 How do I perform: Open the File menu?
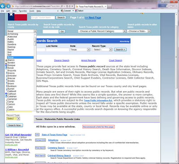[2, 11]
